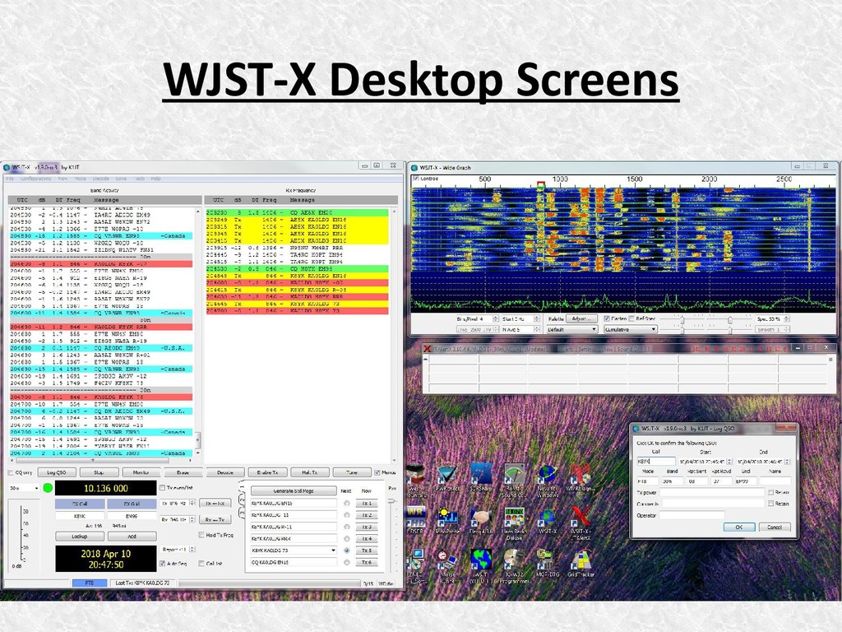
Task: Expand the Tx 5 message dropdown
Action: 333,551
